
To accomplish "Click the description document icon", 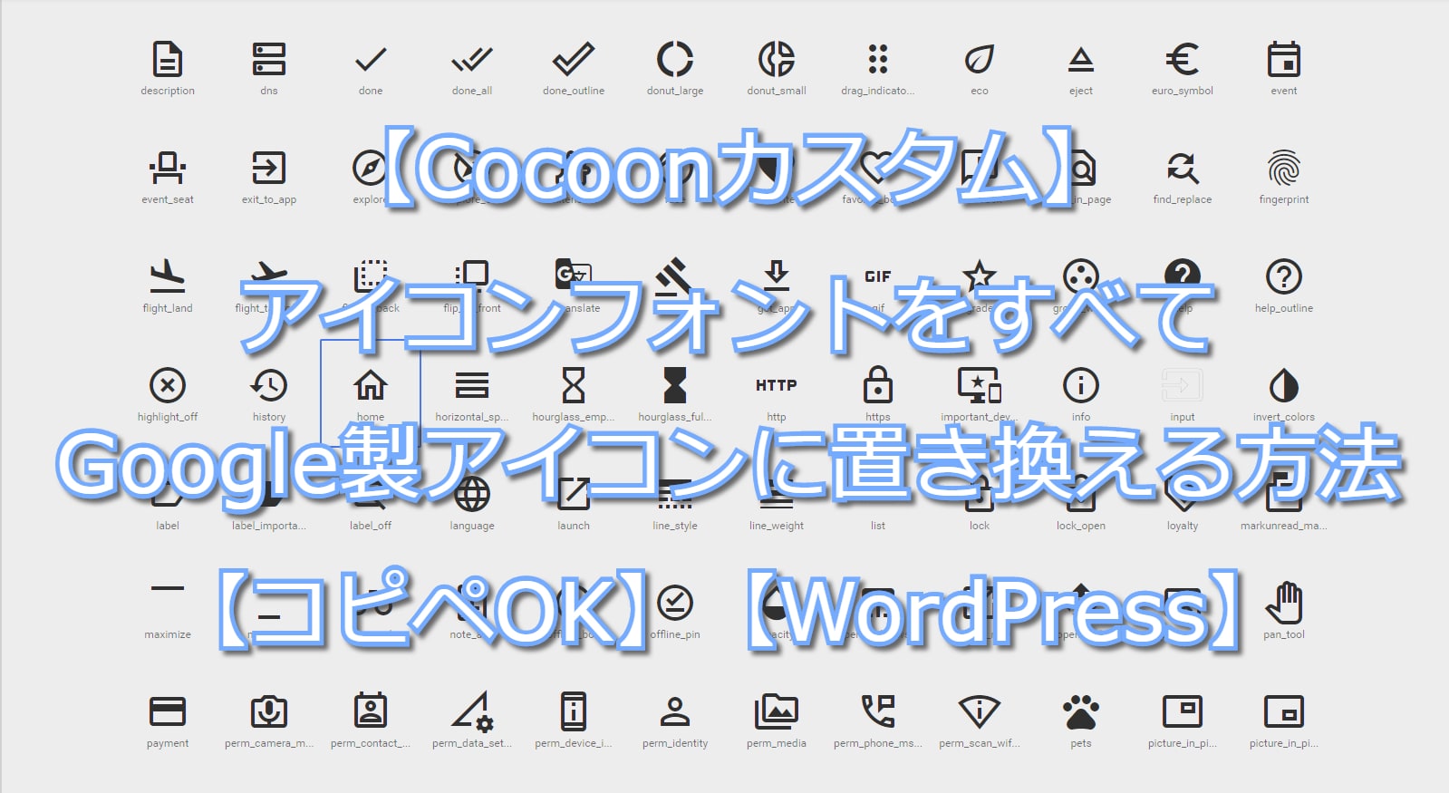I will coord(168,59).
